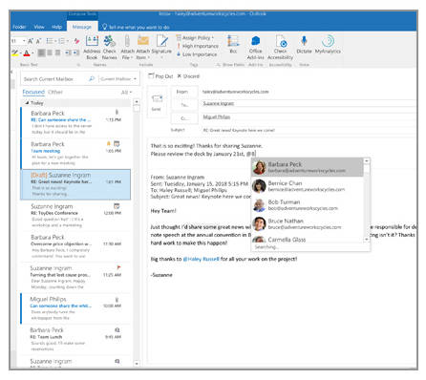Discard the draft message
This screenshot has width=426, height=380.
pos(188,76)
